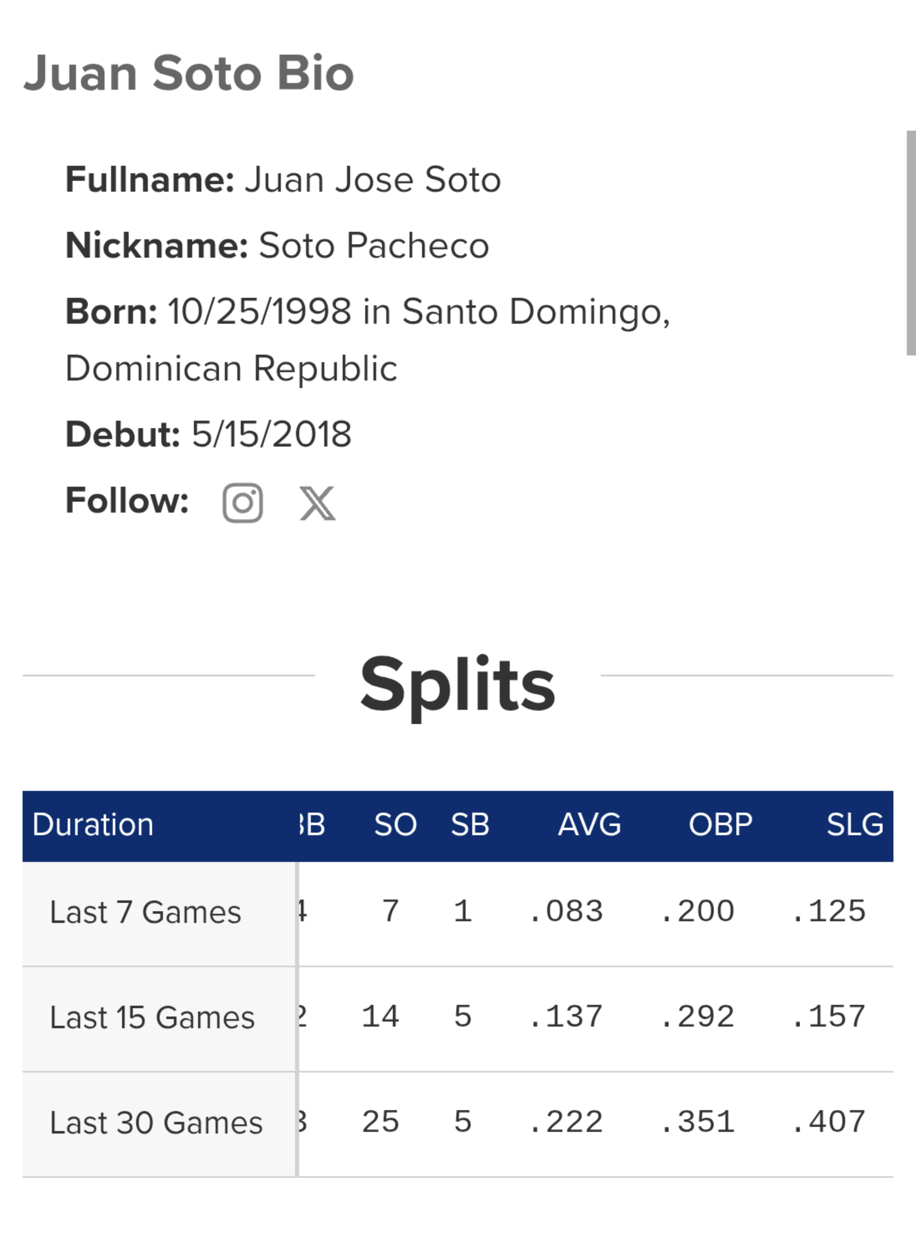
Task: Sort splits by SLG column header
Action: pos(855,825)
